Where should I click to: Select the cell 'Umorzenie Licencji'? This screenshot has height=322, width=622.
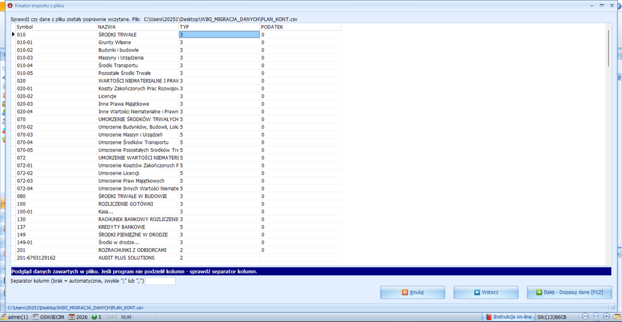[x=137, y=173]
